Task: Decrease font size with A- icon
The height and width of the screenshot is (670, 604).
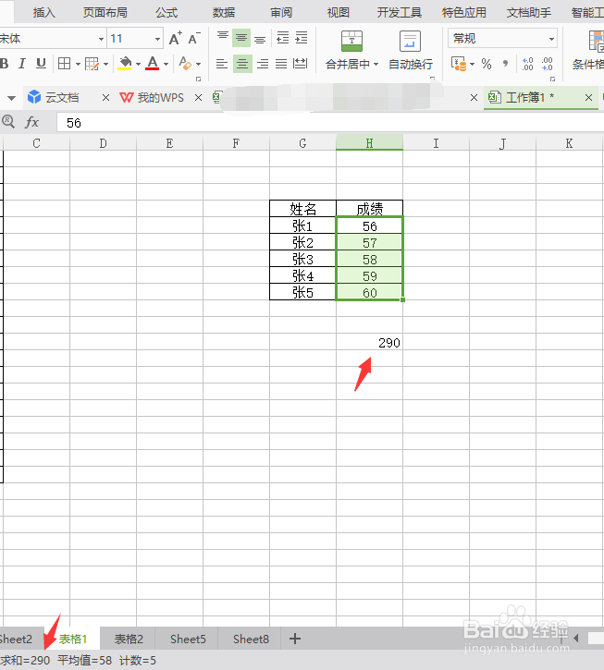Action: 194,39
